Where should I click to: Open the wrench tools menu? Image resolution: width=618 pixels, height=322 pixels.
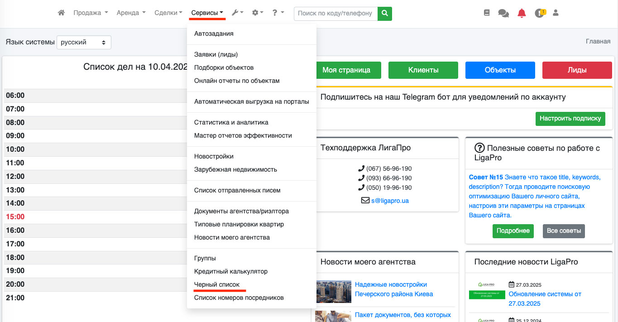click(237, 13)
